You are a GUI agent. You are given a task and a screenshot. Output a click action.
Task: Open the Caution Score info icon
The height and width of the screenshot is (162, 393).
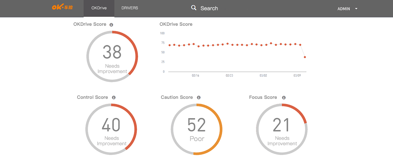199,98
